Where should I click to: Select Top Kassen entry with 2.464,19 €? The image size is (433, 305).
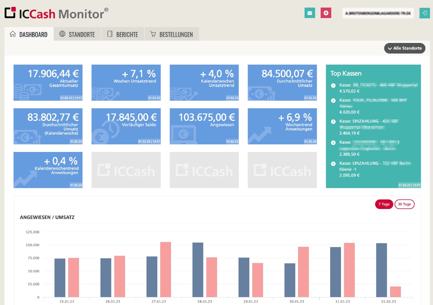pos(374,127)
